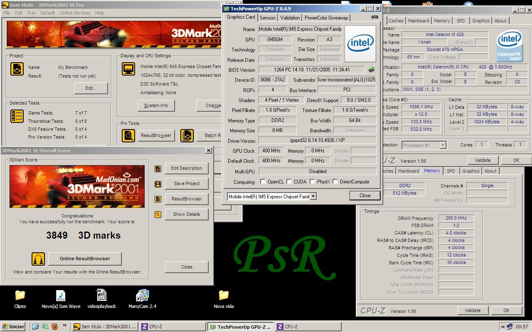Click the Iniciar start button
Screen dimensions: 532x332
click(13, 327)
